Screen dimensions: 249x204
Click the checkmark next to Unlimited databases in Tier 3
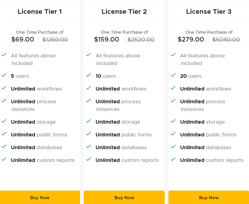173,147
